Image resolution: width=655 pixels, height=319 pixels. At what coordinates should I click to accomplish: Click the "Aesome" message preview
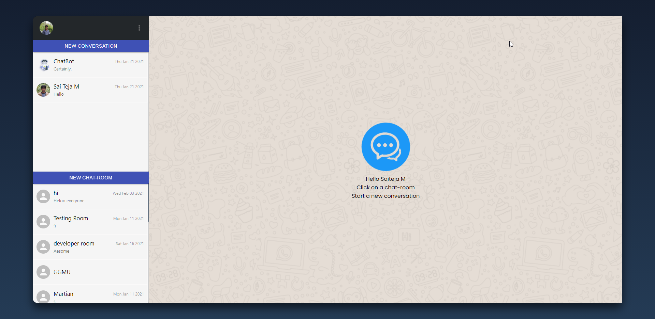coord(61,251)
